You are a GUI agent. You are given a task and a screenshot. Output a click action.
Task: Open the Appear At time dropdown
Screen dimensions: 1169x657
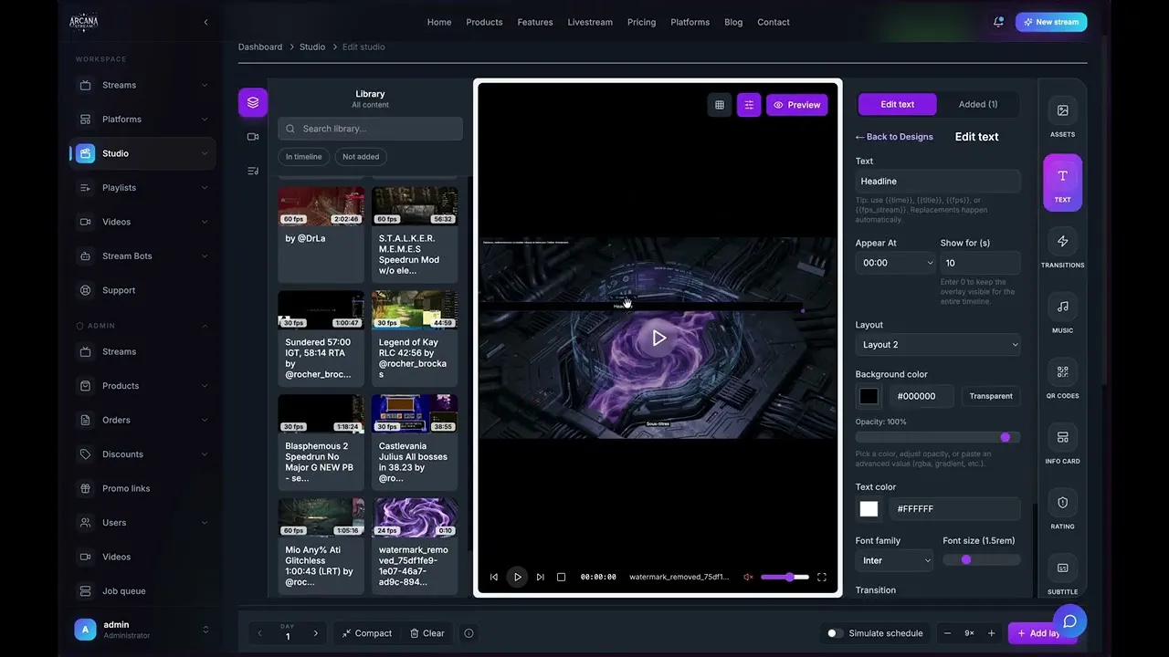point(895,263)
